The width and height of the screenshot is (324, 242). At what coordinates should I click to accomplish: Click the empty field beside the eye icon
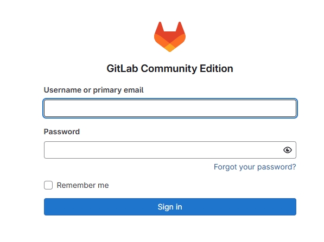click(x=163, y=150)
